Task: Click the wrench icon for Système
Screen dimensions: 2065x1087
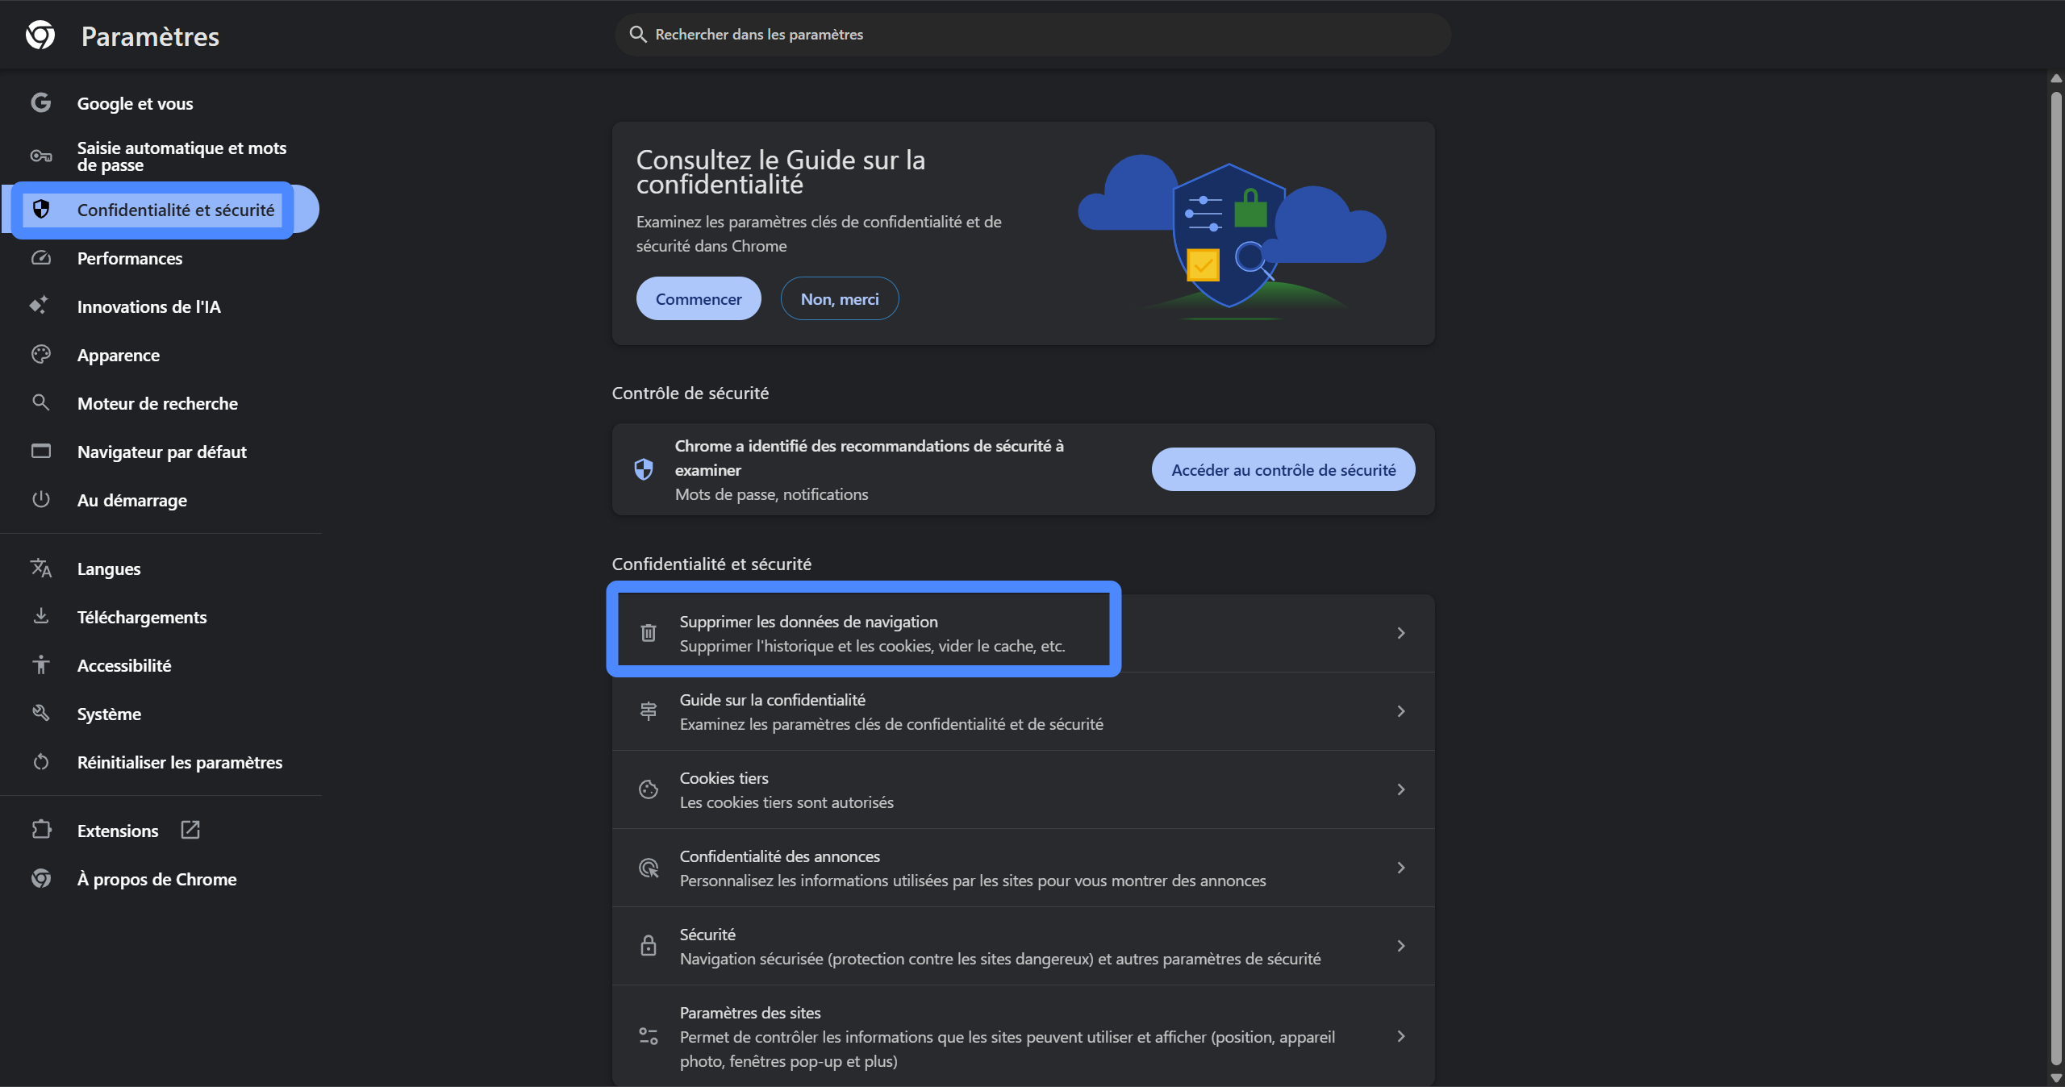Action: 41,713
